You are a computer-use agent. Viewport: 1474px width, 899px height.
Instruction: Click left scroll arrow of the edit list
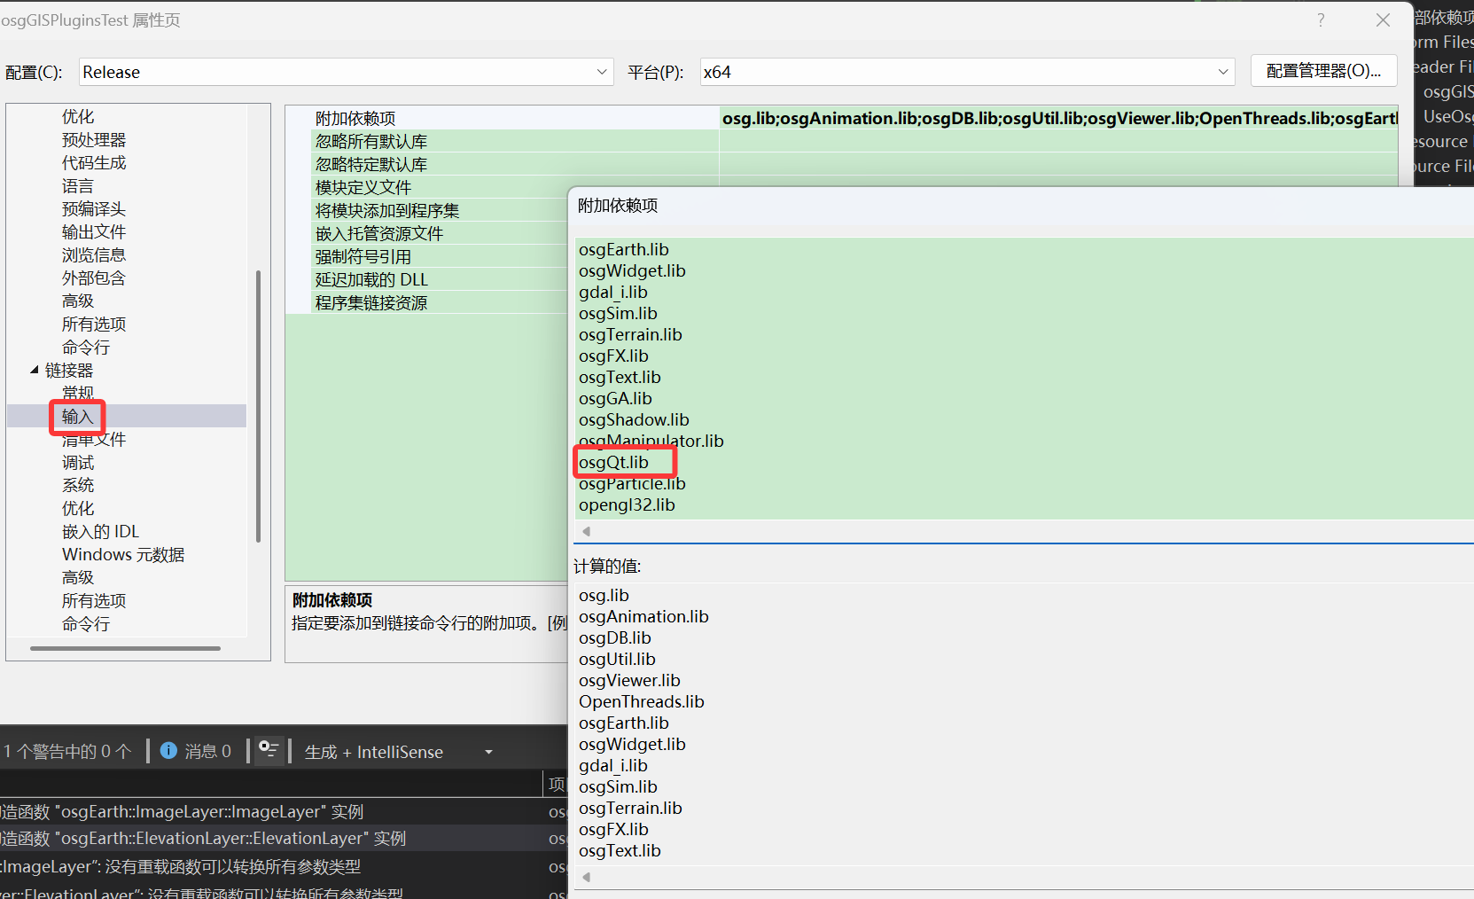[586, 531]
